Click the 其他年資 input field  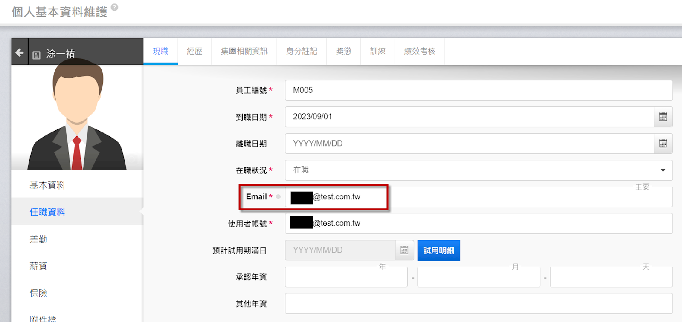(478, 304)
